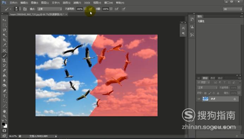Click the black foreground color swatch
Image resolution: width=244 pixels, height=139 pixels.
(4, 124)
